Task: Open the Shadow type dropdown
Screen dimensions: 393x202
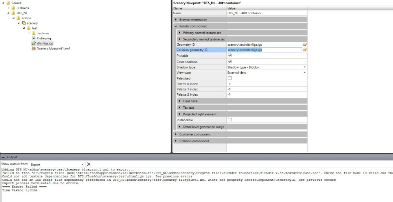Action: [x=304, y=67]
